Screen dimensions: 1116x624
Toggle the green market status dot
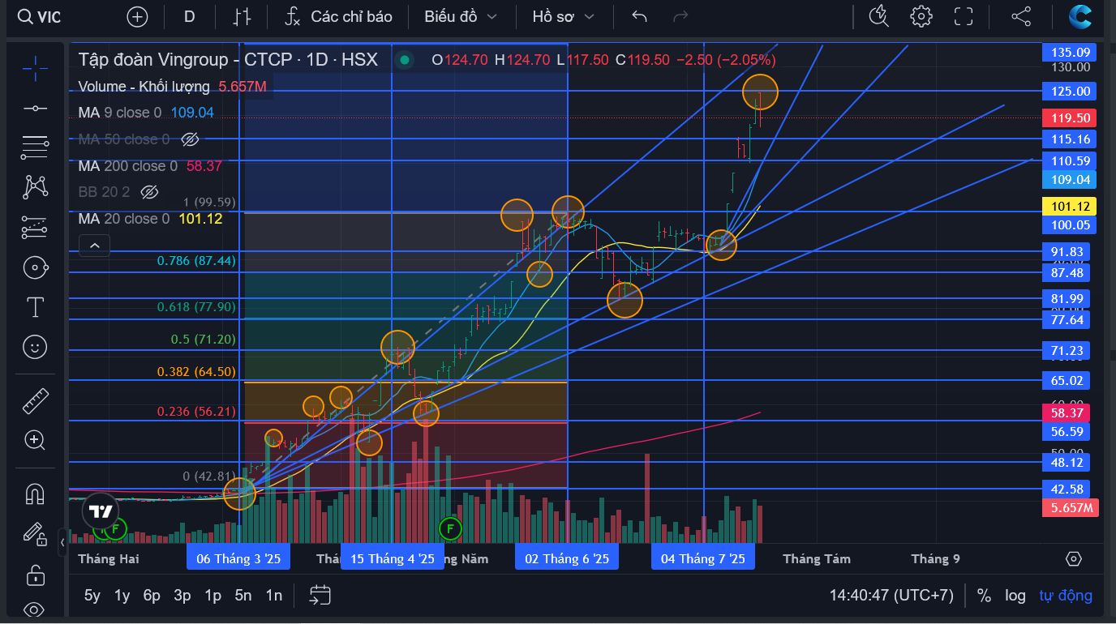tap(404, 59)
